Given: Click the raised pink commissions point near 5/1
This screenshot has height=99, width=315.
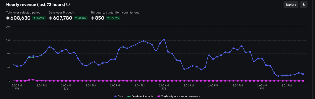Looking at the screenshot, I should (33, 79).
